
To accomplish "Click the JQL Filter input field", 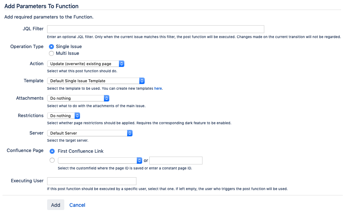I will coord(155,29).
